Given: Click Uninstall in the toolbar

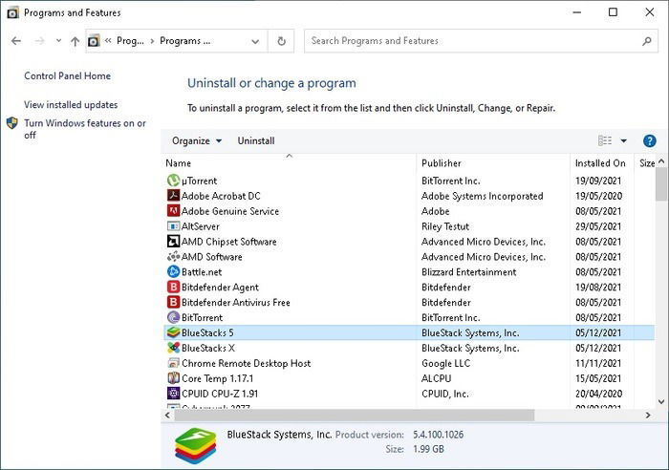Looking at the screenshot, I should [256, 140].
